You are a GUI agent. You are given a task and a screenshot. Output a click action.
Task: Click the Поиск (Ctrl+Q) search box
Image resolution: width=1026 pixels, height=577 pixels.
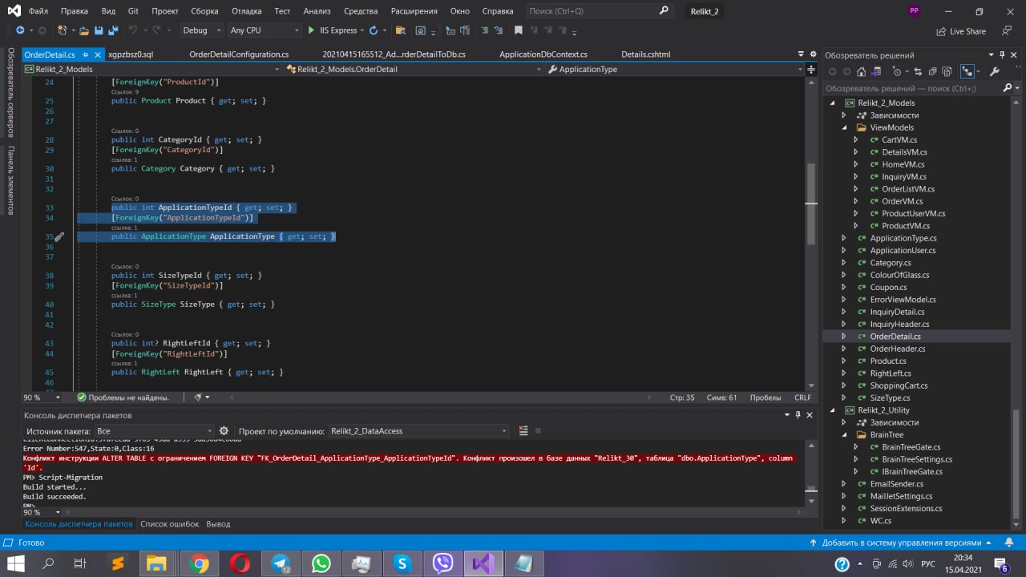(x=599, y=11)
